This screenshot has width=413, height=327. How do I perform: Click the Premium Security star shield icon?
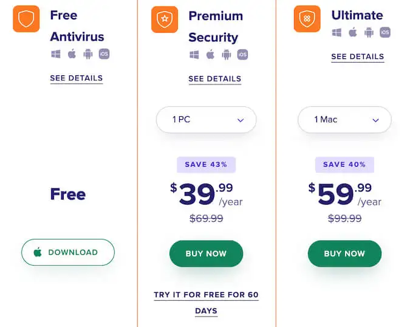pos(165,19)
